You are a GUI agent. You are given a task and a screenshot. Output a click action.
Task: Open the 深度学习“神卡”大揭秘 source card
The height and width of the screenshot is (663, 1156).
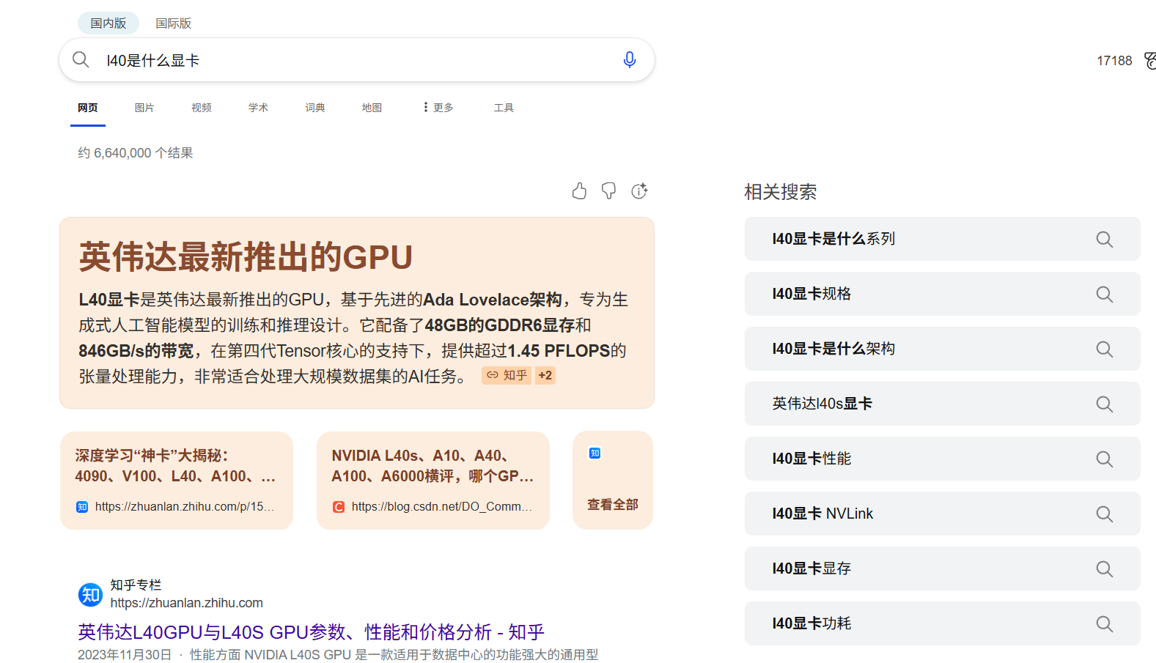[177, 481]
